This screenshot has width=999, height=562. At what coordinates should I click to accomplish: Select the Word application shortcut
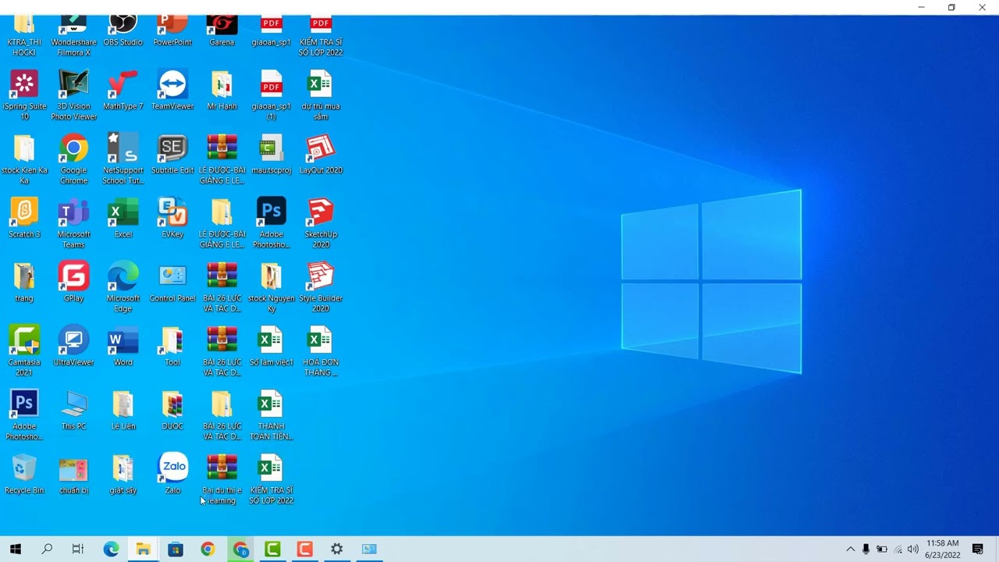coord(123,346)
